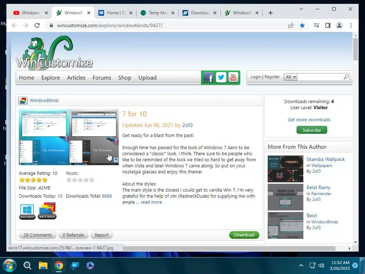Click the green Subscribe button
This screenshot has width=365, height=274.
(312, 130)
